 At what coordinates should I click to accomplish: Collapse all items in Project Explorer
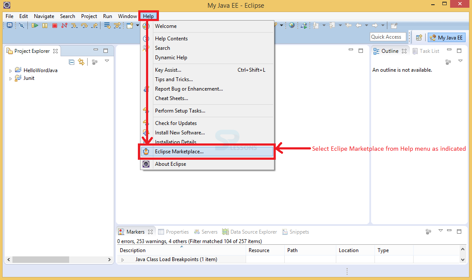tap(71, 62)
